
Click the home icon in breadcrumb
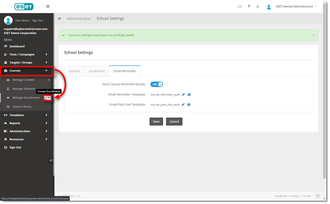[59, 19]
